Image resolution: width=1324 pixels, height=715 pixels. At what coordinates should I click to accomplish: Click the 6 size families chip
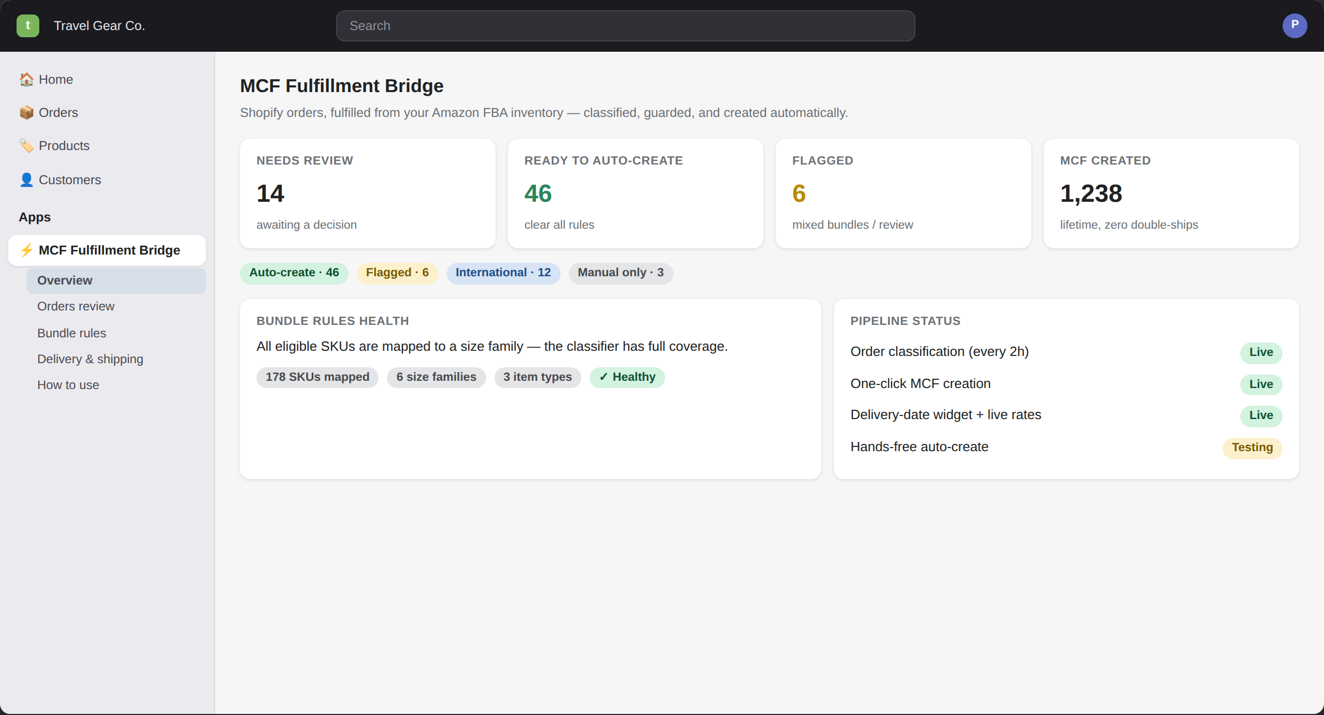tap(437, 378)
